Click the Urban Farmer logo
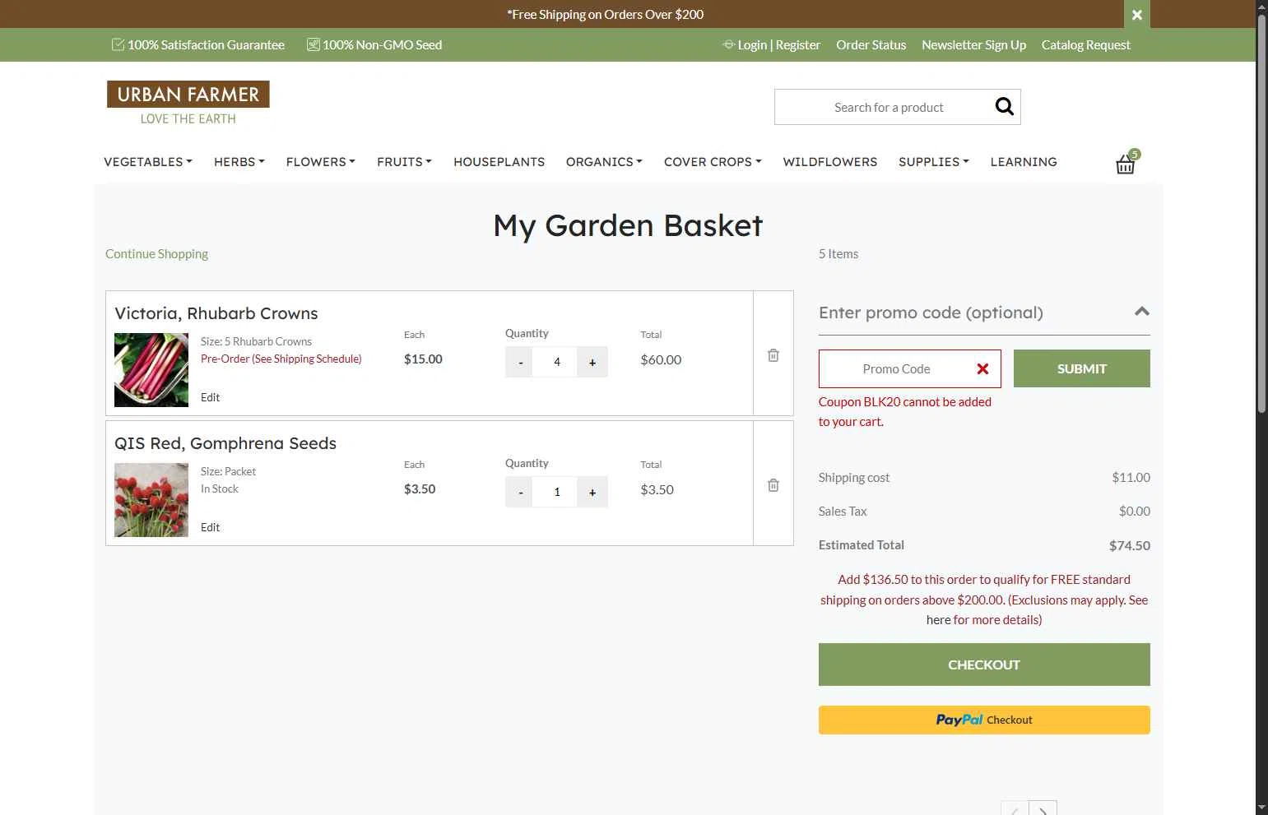This screenshot has width=1268, height=815. click(x=188, y=103)
